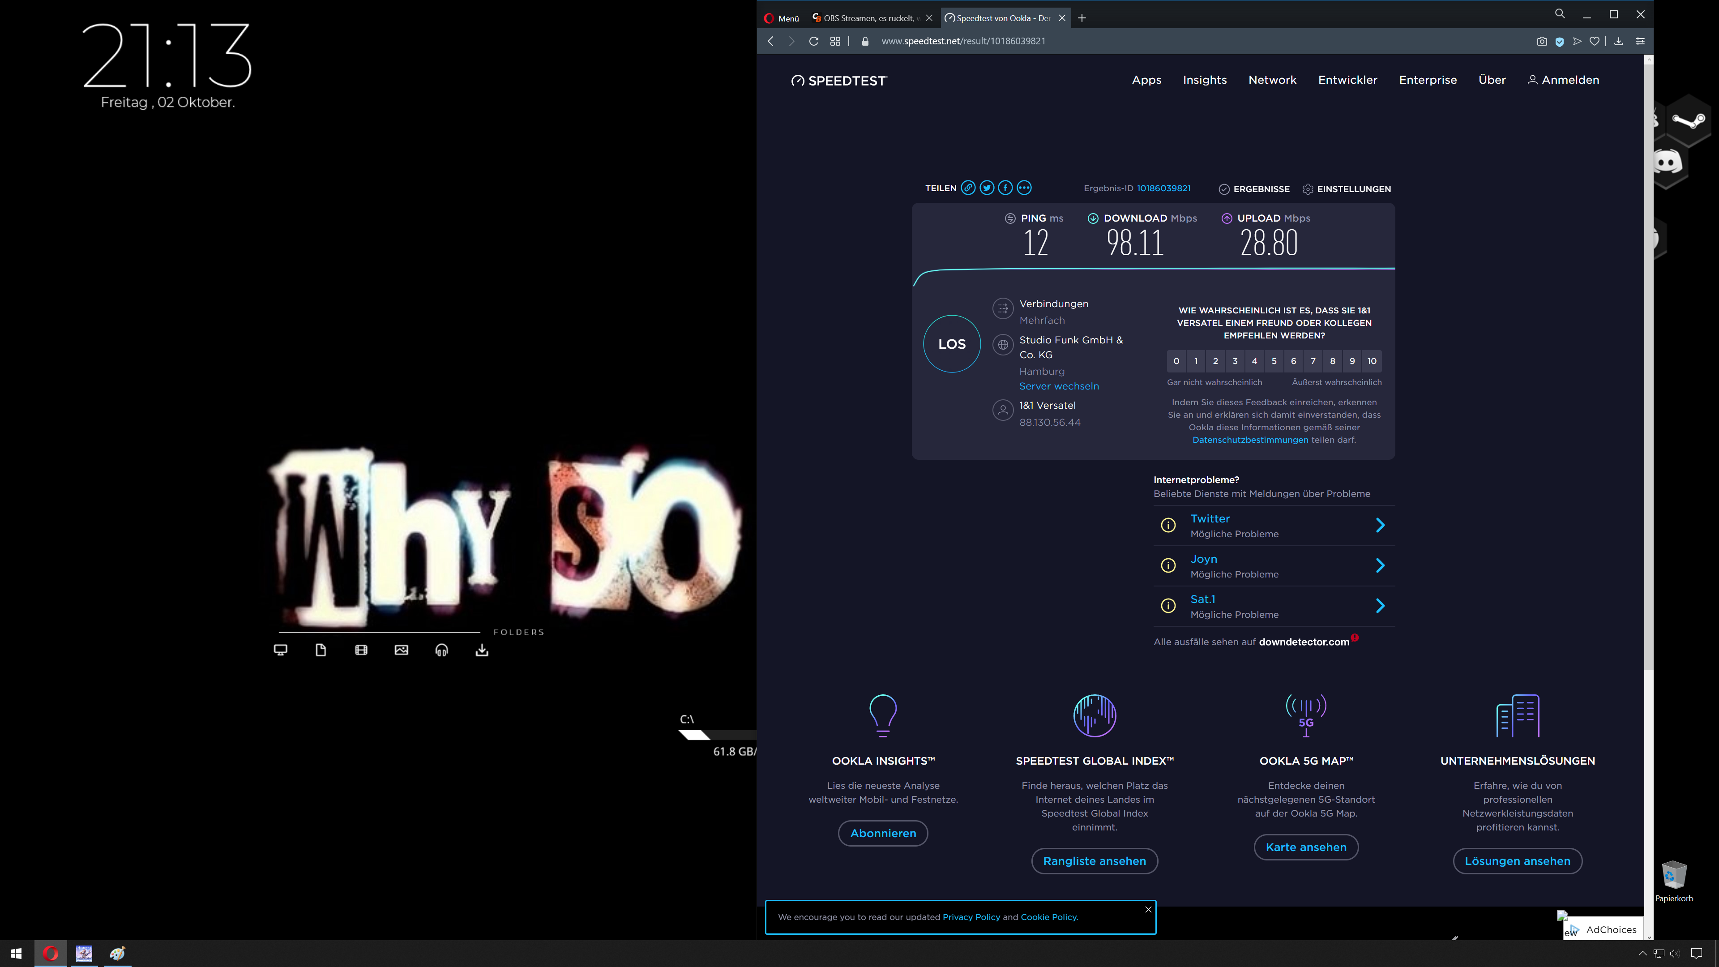The image size is (1719, 967).
Task: Select rating 5 in recommendation scale
Action: click(x=1274, y=361)
